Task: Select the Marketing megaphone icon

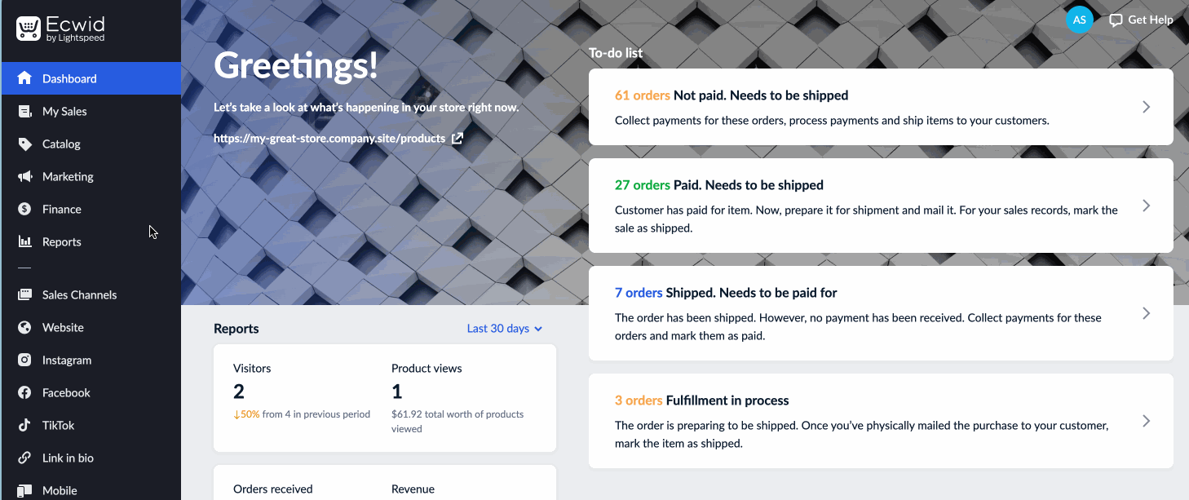Action: point(25,176)
